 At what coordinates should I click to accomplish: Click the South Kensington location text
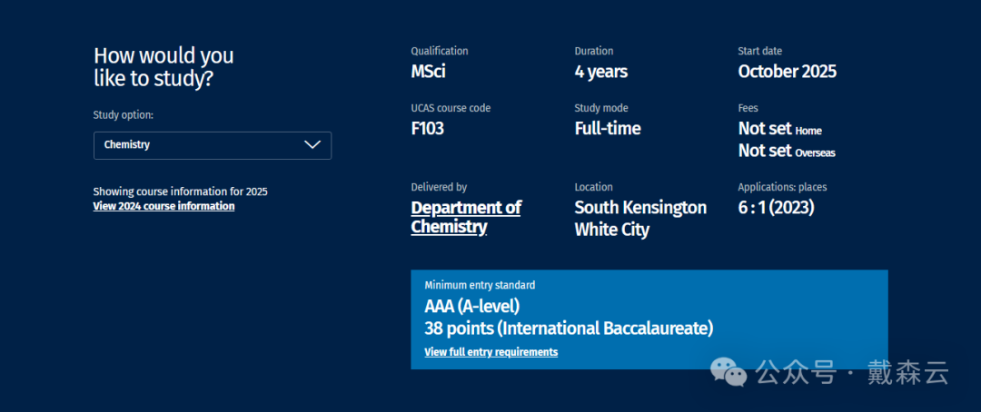click(639, 208)
